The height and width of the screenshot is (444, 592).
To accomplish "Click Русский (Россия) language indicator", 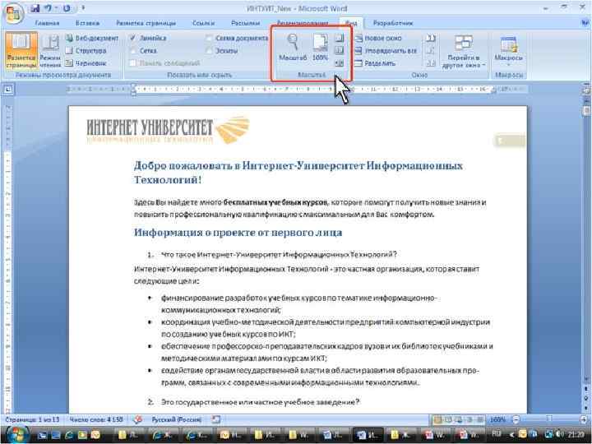I will [x=176, y=419].
